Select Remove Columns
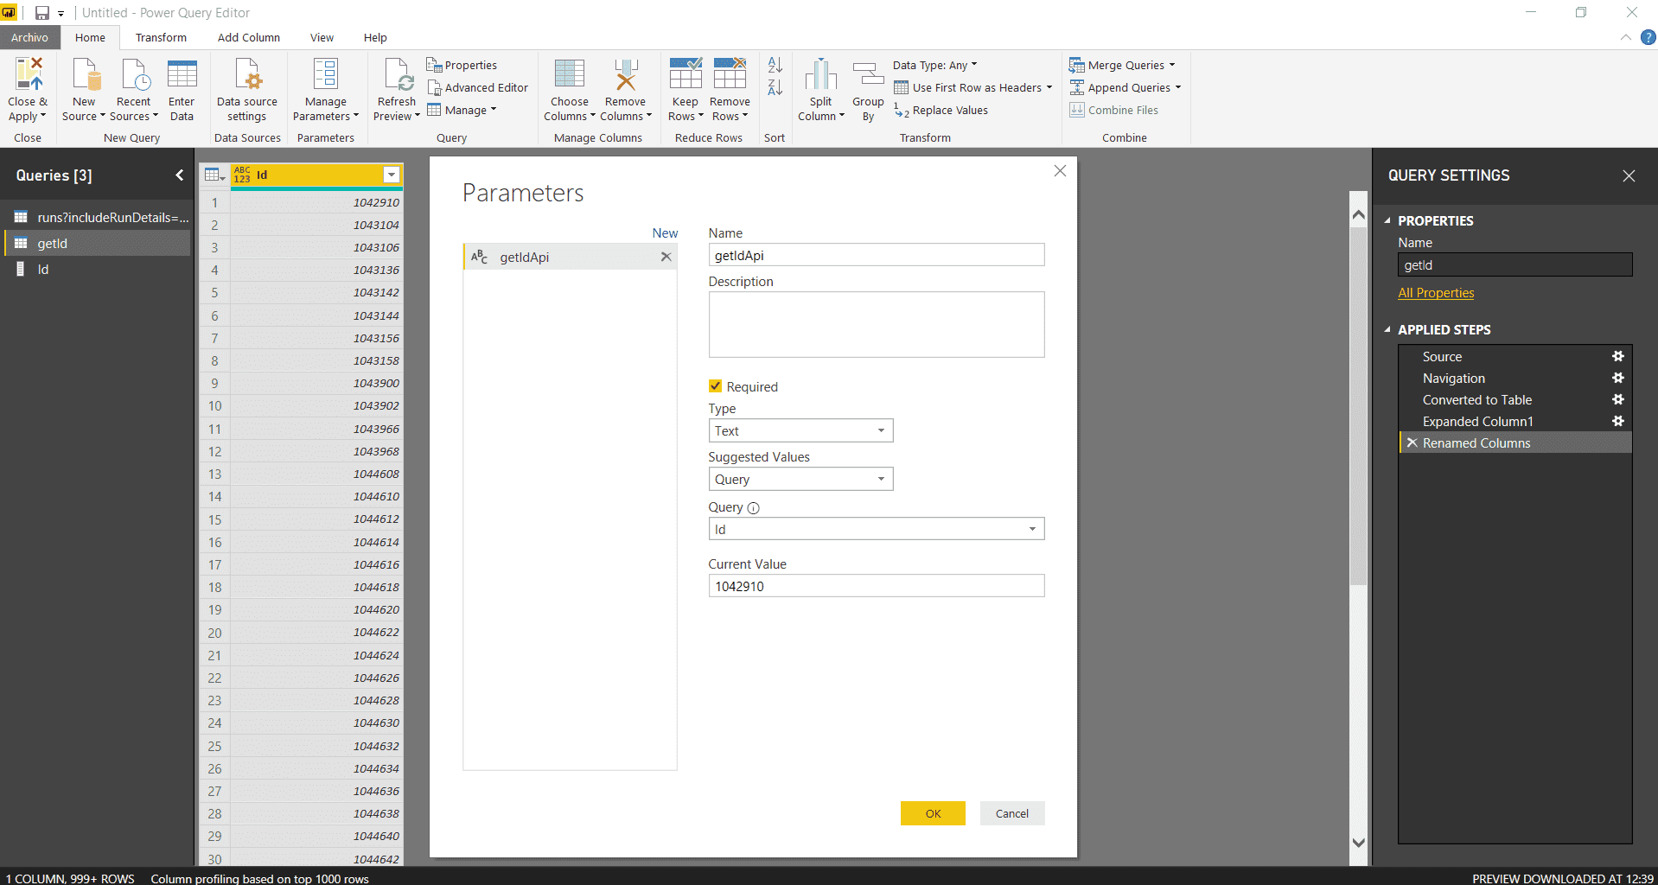The image size is (1658, 885). pyautogui.click(x=625, y=87)
